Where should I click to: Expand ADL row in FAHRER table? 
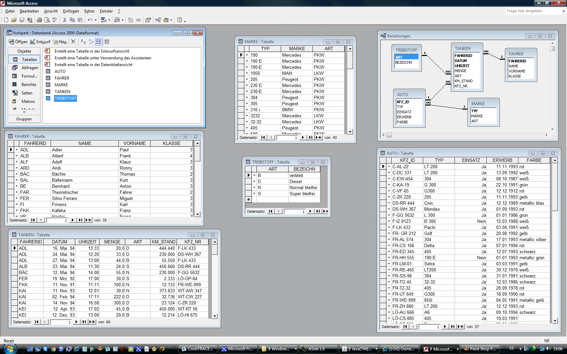point(17,150)
